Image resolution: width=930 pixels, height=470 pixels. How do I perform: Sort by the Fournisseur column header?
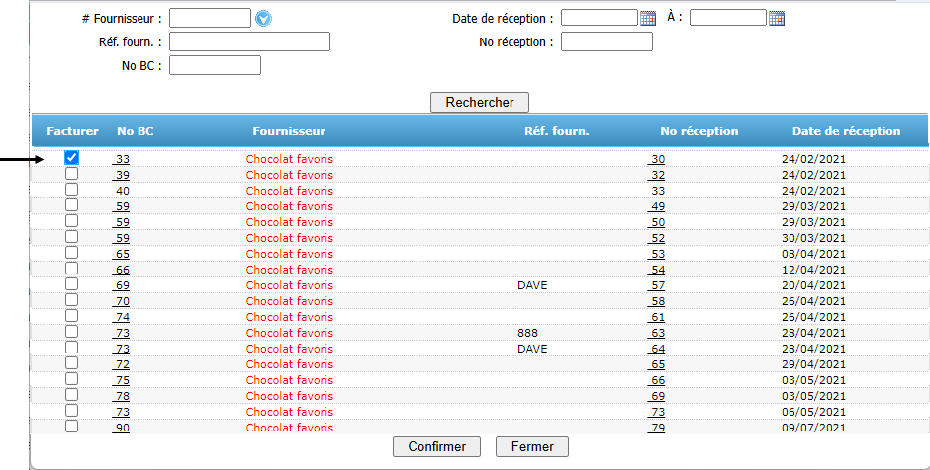tap(289, 131)
